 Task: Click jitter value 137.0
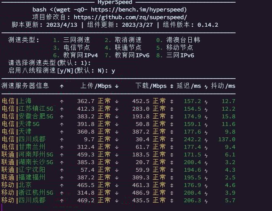tap(227, 139)
